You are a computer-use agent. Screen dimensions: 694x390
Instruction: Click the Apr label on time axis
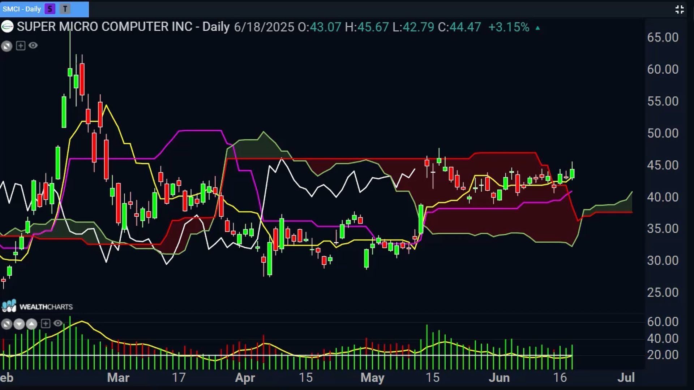245,378
